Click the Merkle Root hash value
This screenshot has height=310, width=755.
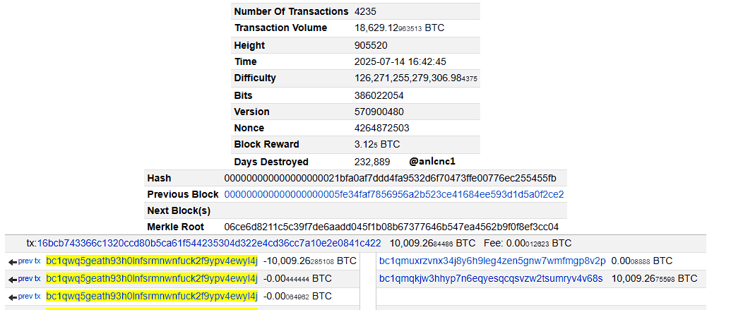point(391,227)
